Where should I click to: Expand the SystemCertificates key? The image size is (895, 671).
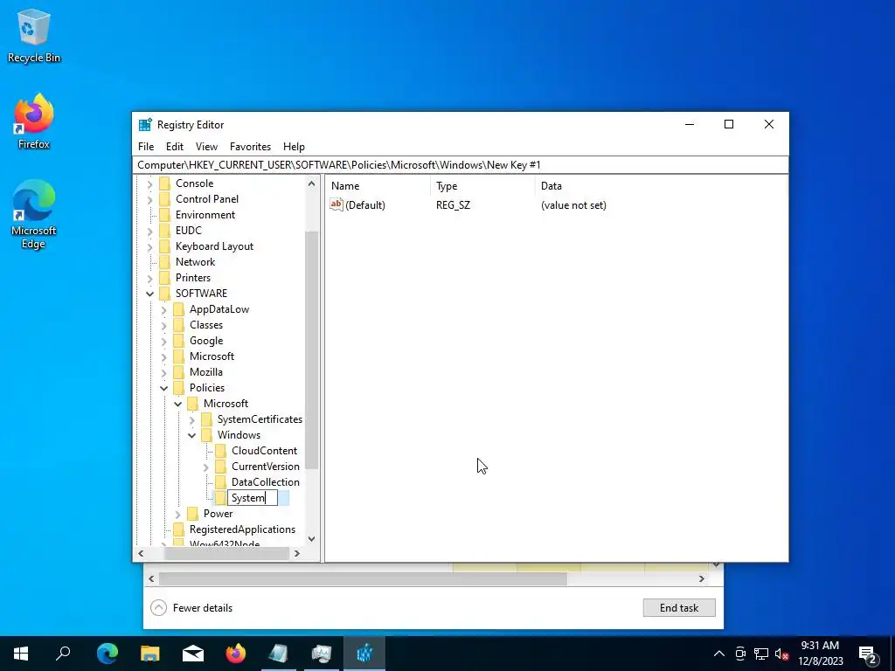point(191,420)
